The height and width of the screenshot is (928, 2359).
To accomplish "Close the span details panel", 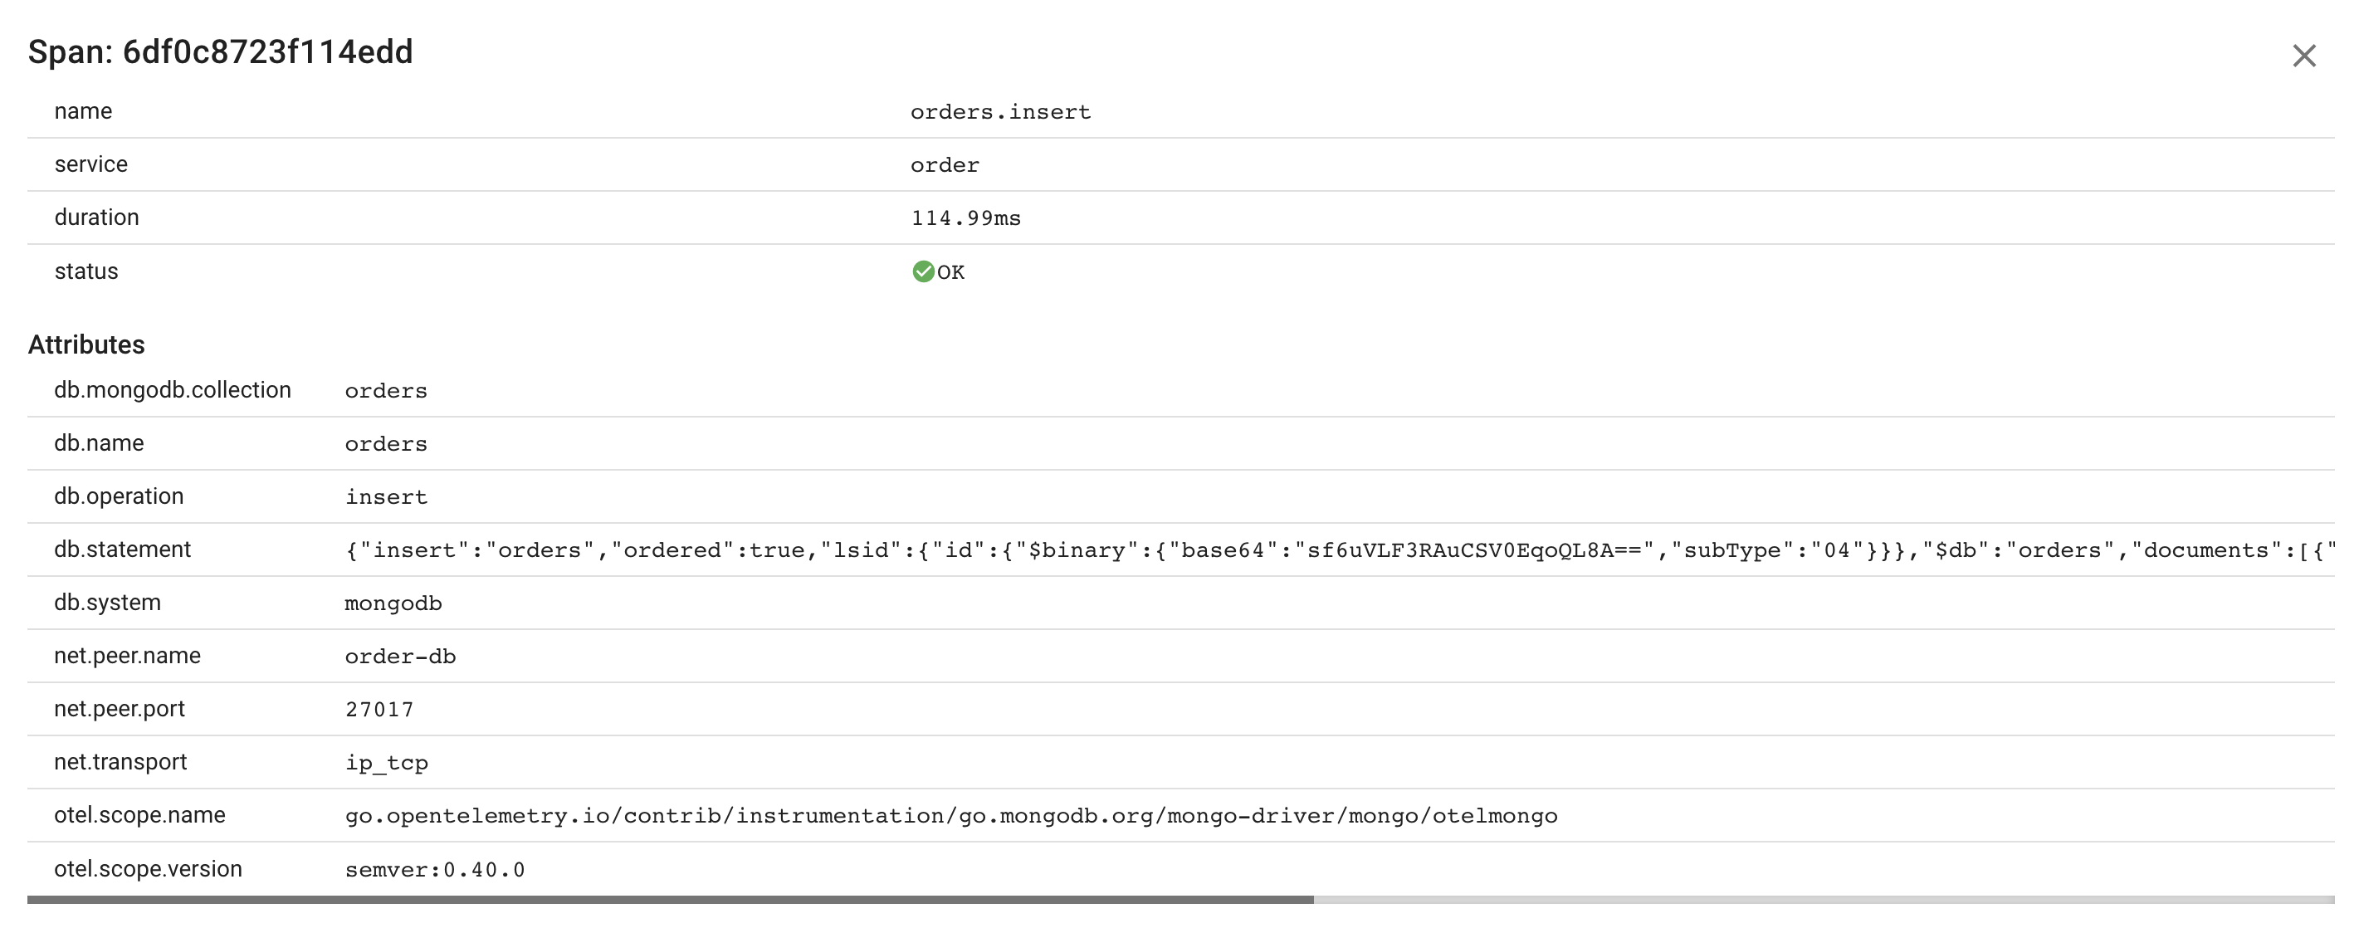I will (2304, 56).
